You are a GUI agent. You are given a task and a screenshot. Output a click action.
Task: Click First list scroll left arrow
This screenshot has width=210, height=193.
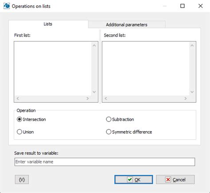coord(18,98)
